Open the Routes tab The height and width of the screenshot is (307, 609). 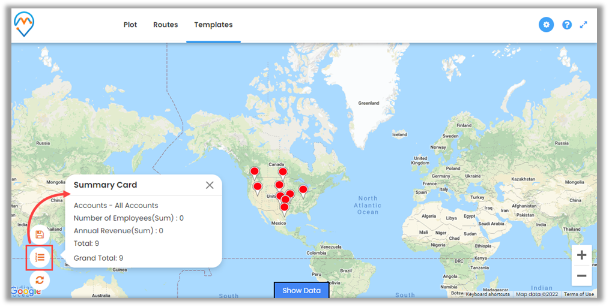[x=165, y=25]
